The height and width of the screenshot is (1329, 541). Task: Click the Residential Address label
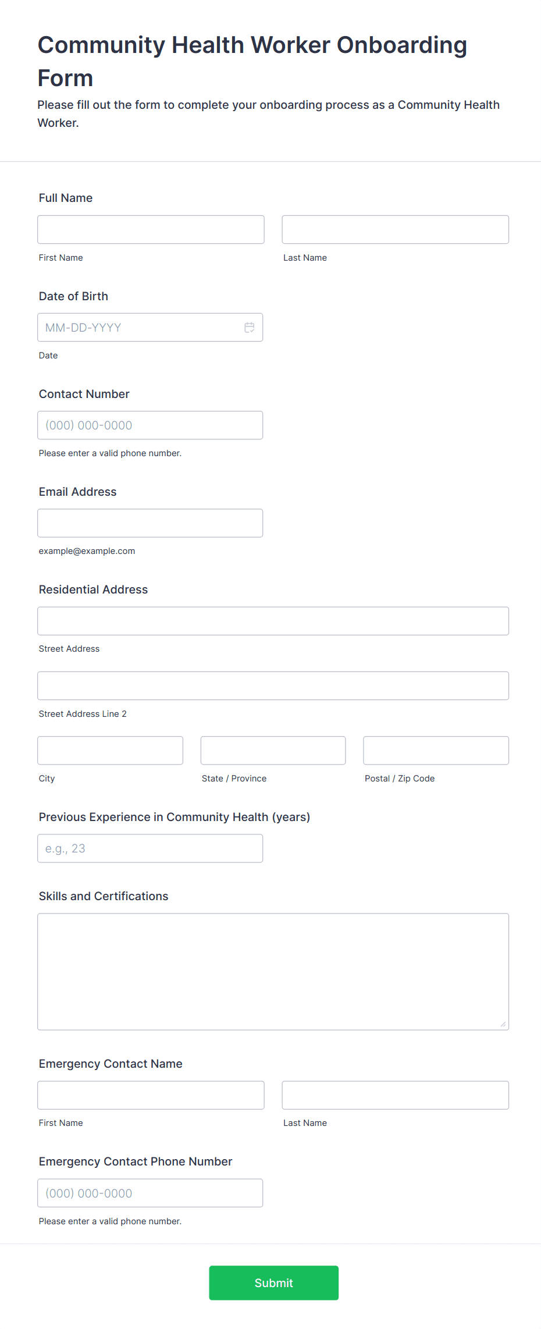[x=93, y=589]
